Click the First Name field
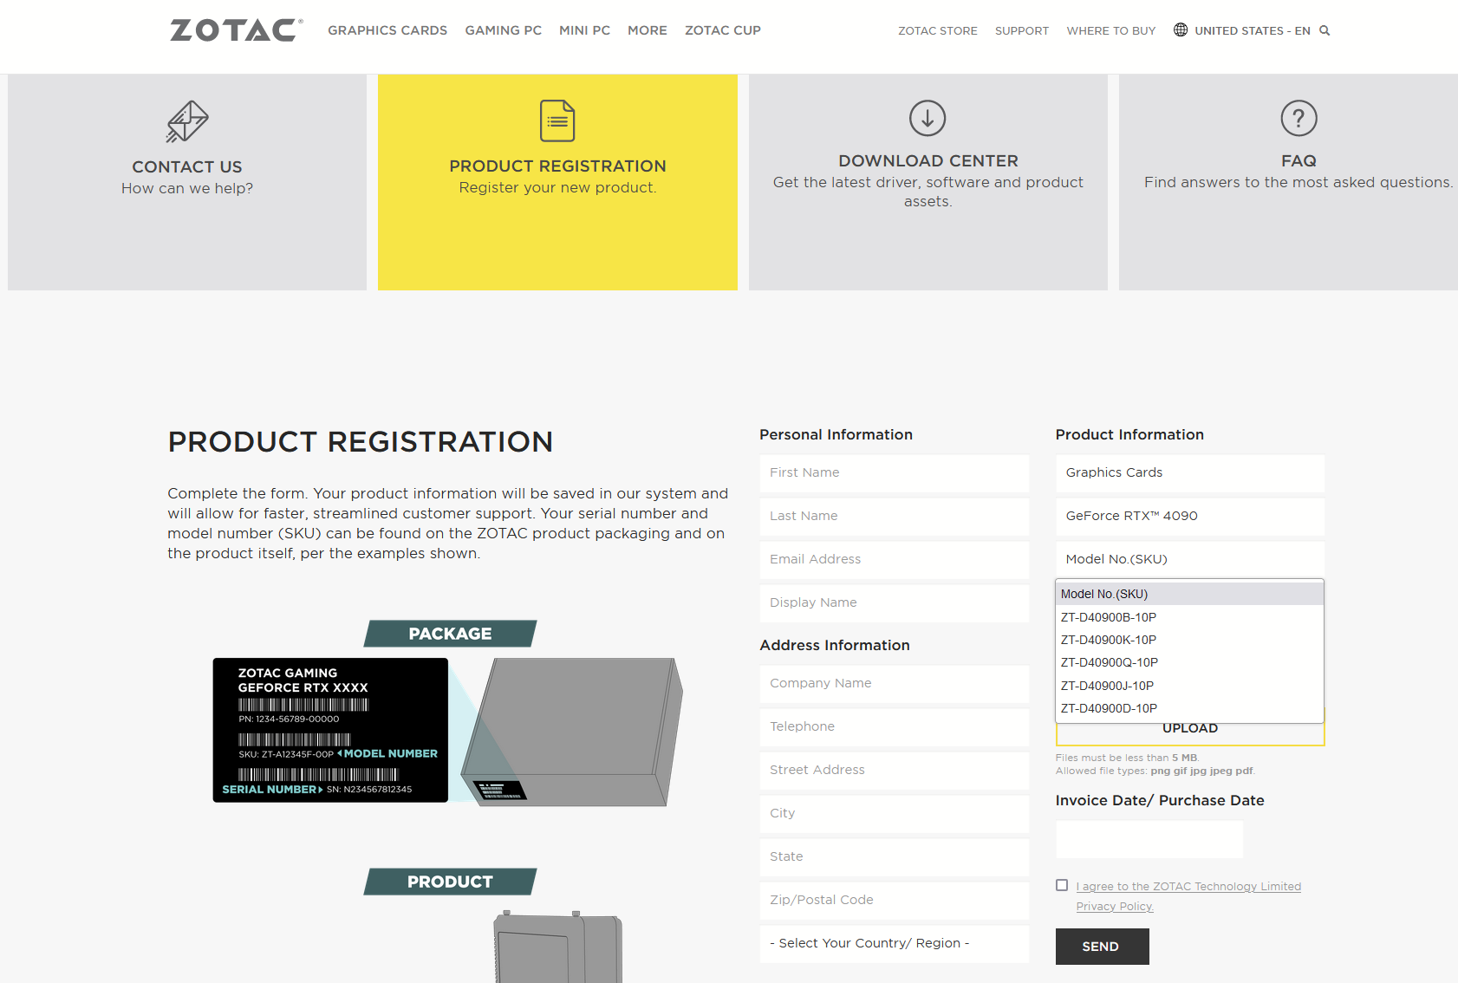Image resolution: width=1458 pixels, height=983 pixels. (x=895, y=473)
